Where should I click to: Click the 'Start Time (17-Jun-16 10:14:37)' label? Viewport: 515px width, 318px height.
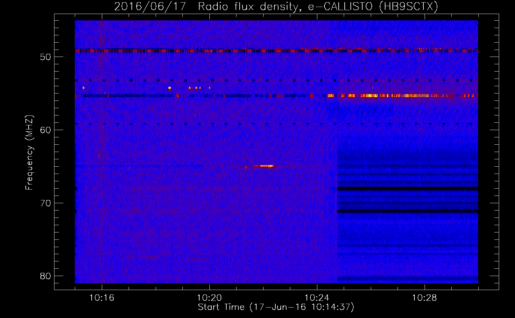[276, 307]
